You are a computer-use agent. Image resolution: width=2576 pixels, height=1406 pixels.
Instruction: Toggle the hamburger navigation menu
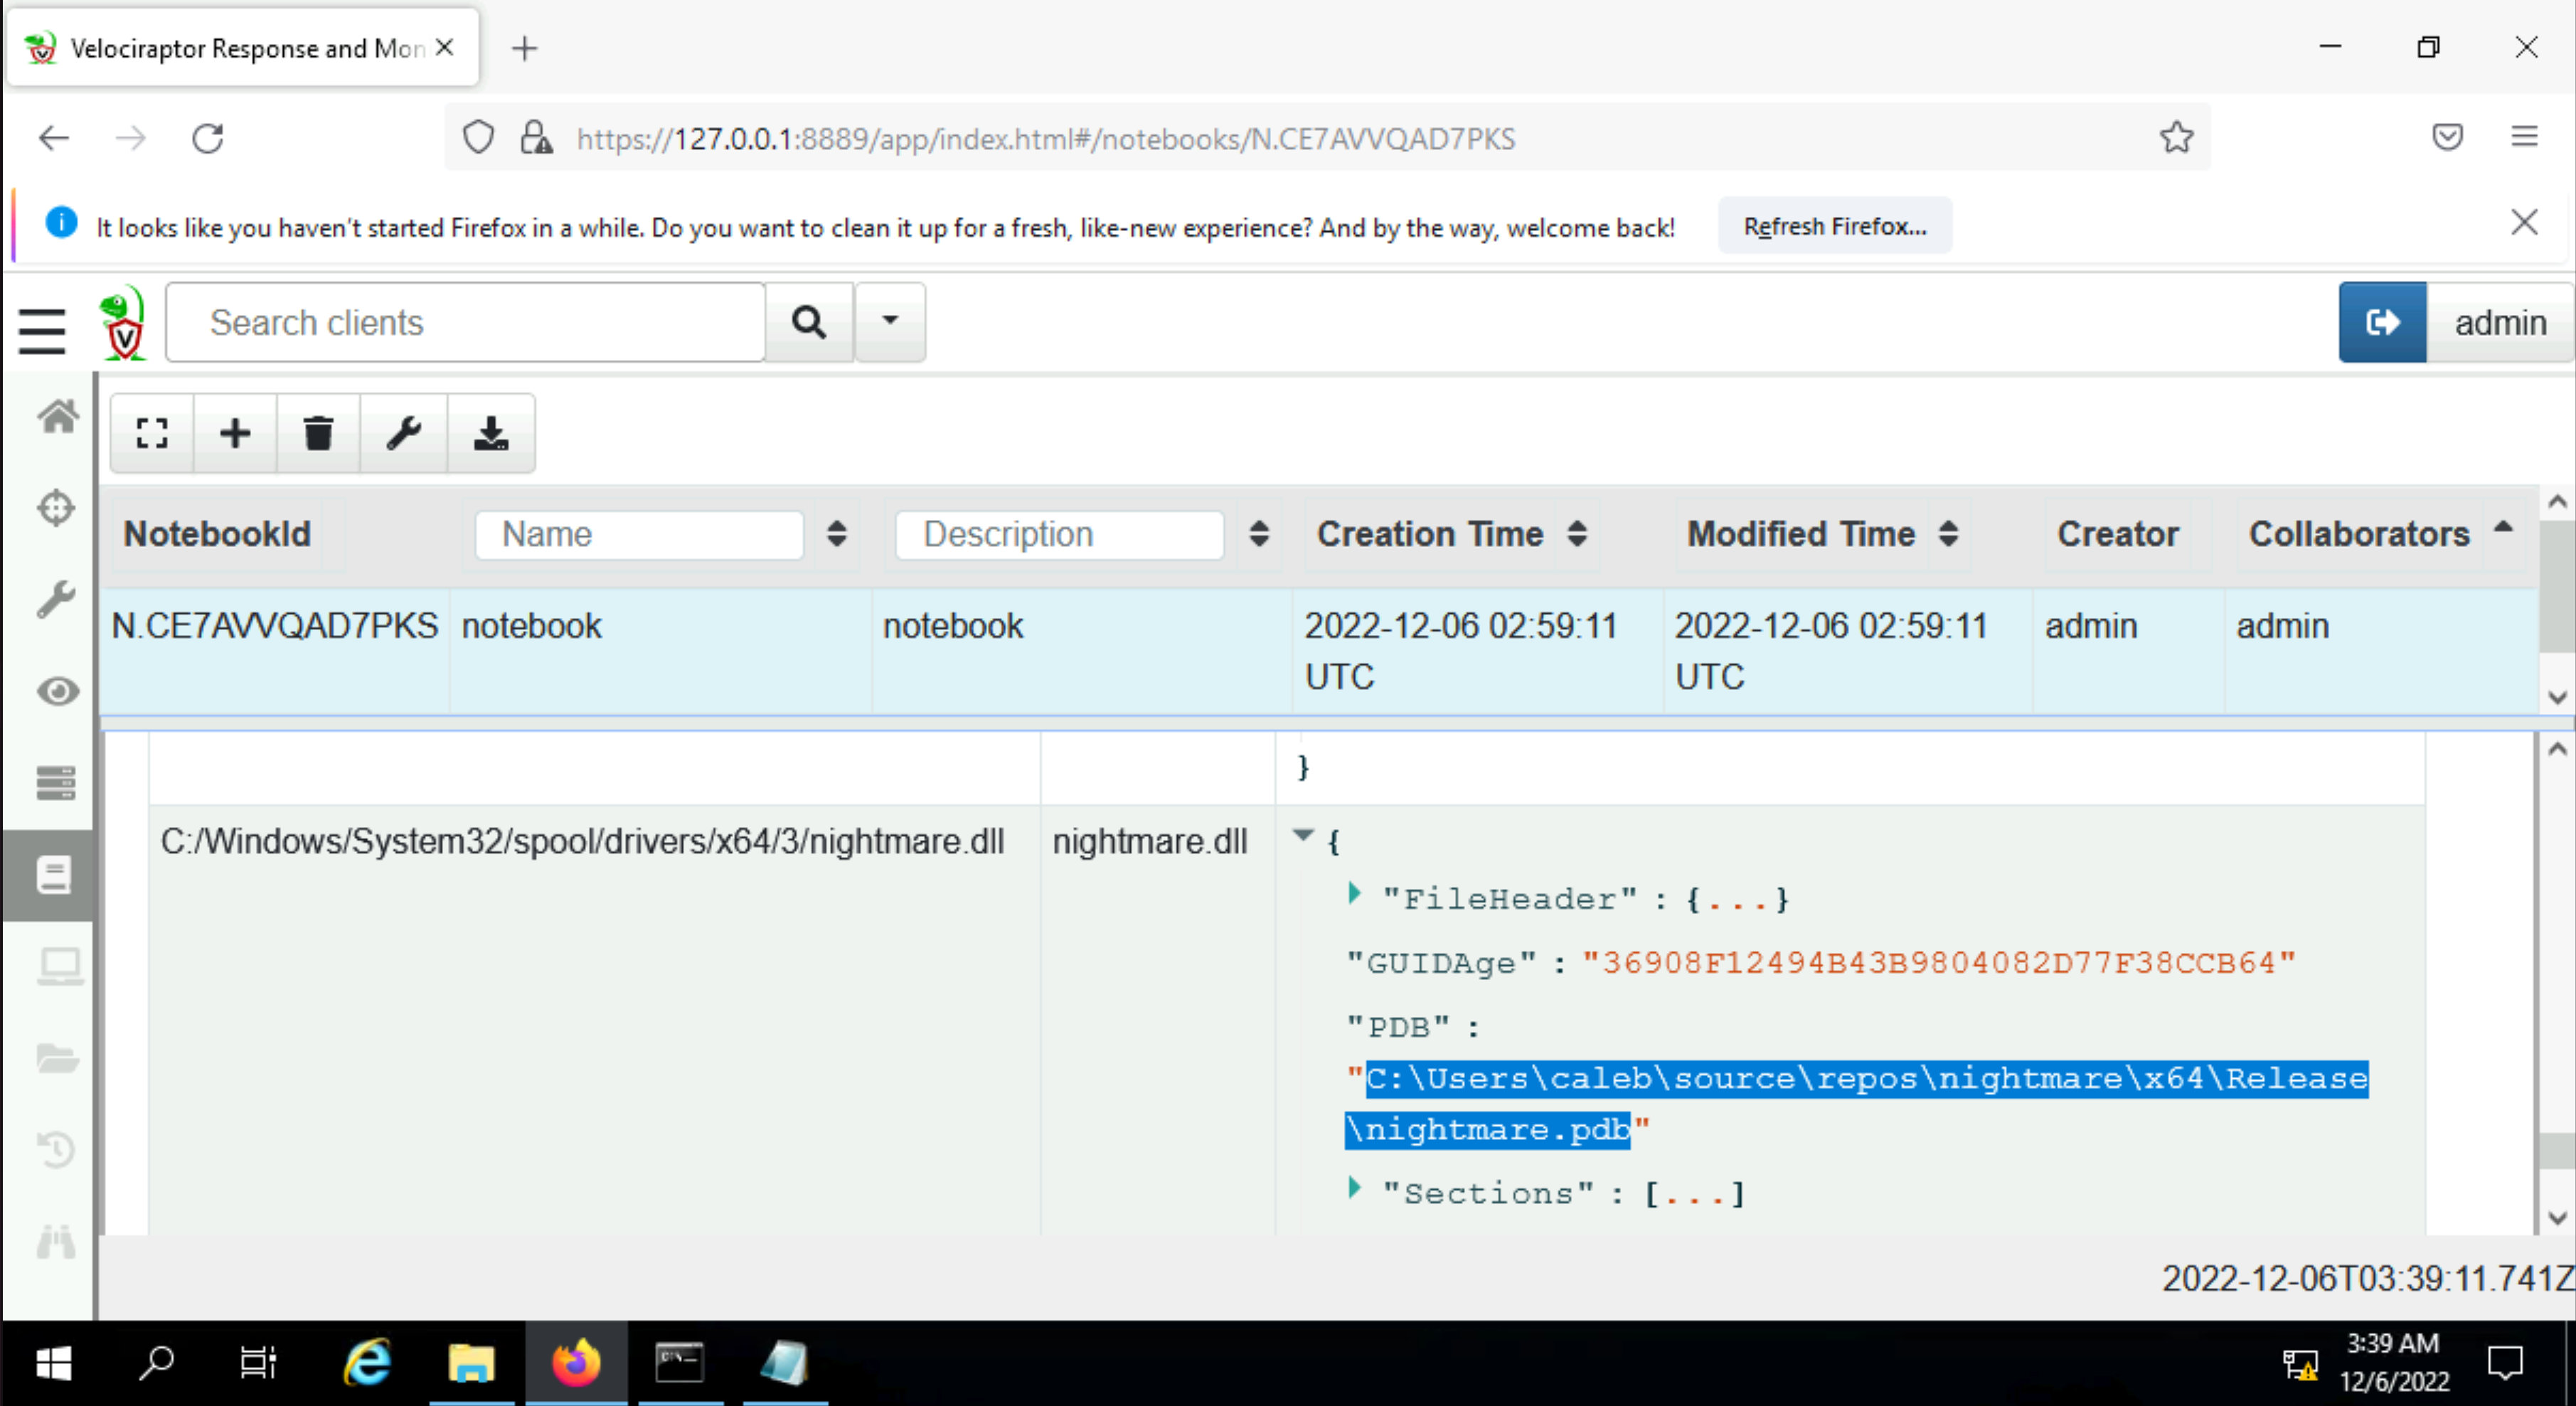coord(42,330)
